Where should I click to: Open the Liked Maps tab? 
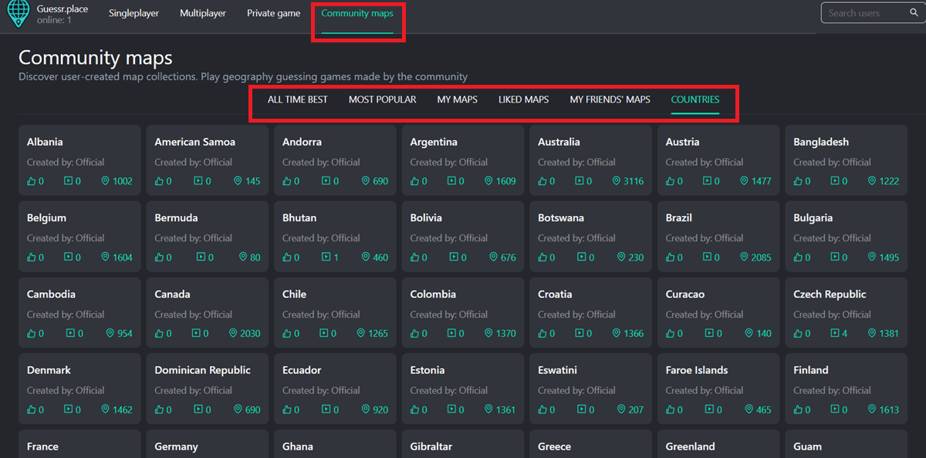pos(523,99)
